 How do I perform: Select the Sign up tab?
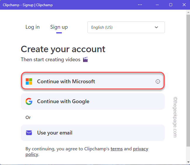click(x=59, y=27)
